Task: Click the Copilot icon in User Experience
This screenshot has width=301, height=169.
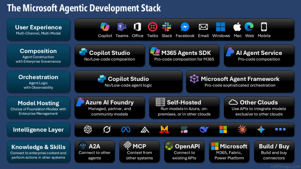Action: [105, 27]
